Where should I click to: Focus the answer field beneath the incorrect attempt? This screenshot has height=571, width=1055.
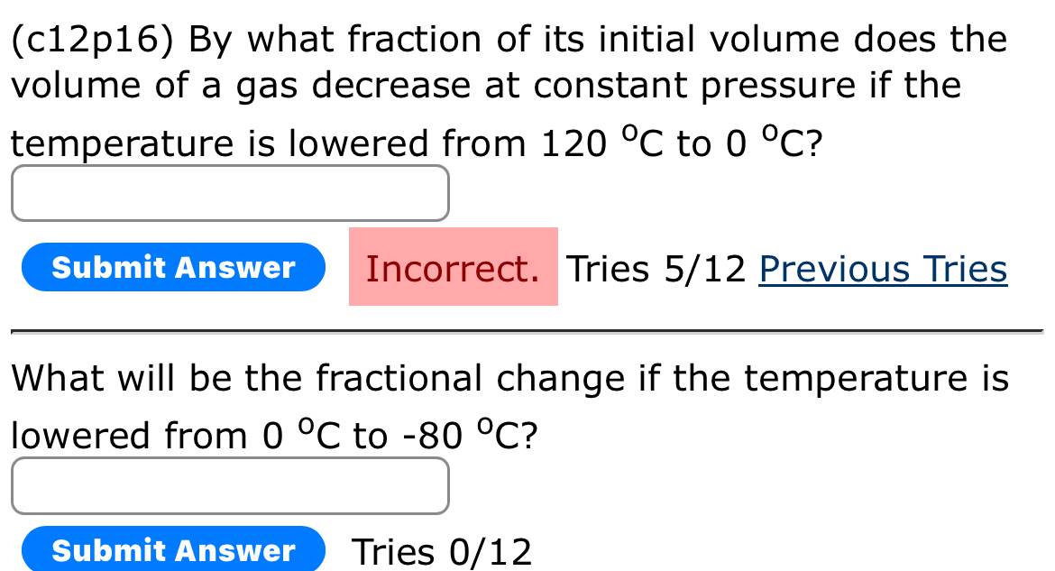pos(230,193)
